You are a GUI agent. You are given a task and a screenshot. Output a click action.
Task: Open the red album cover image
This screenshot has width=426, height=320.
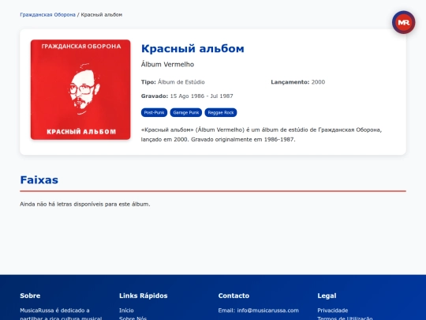[x=80, y=89]
